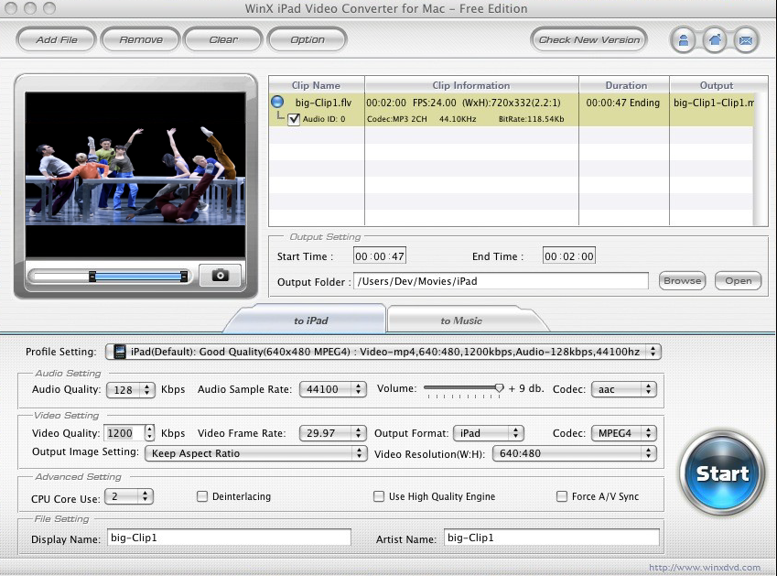Click the 00:00:47 Ending duration cell

(x=623, y=103)
